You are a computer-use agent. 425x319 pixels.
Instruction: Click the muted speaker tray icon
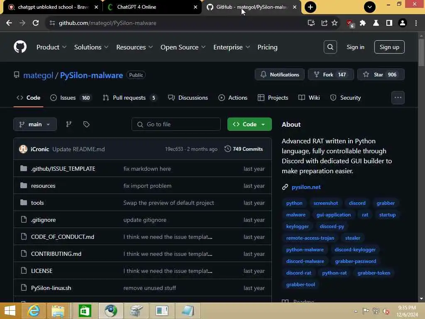pos(386,311)
